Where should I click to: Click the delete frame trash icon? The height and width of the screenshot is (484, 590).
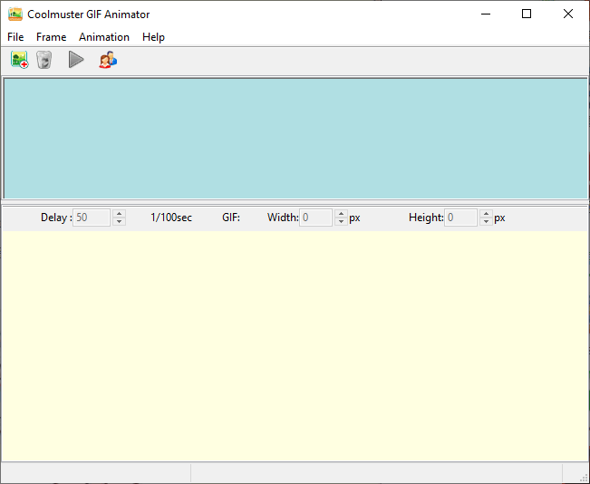coord(44,60)
